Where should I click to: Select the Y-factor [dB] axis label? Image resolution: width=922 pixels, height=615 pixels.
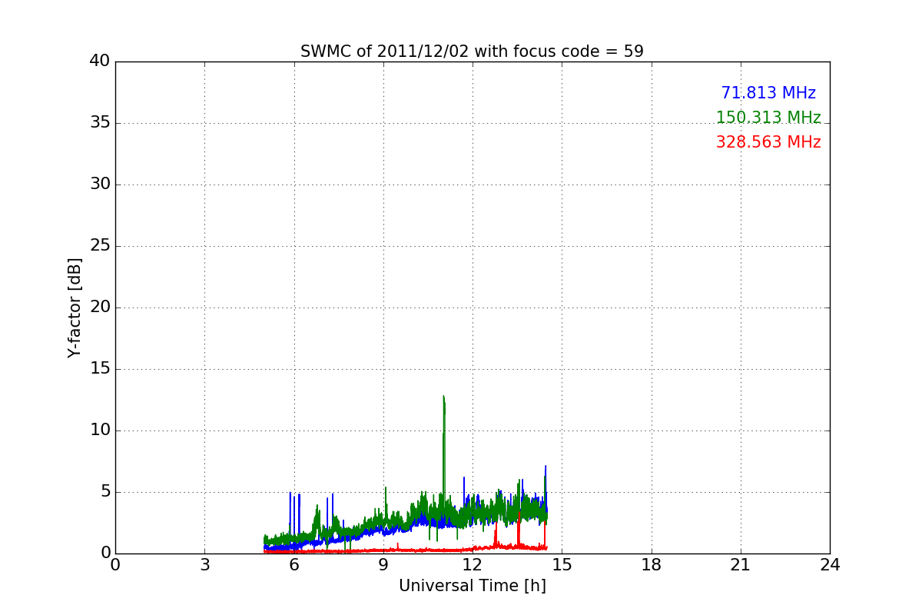pyautogui.click(x=75, y=307)
